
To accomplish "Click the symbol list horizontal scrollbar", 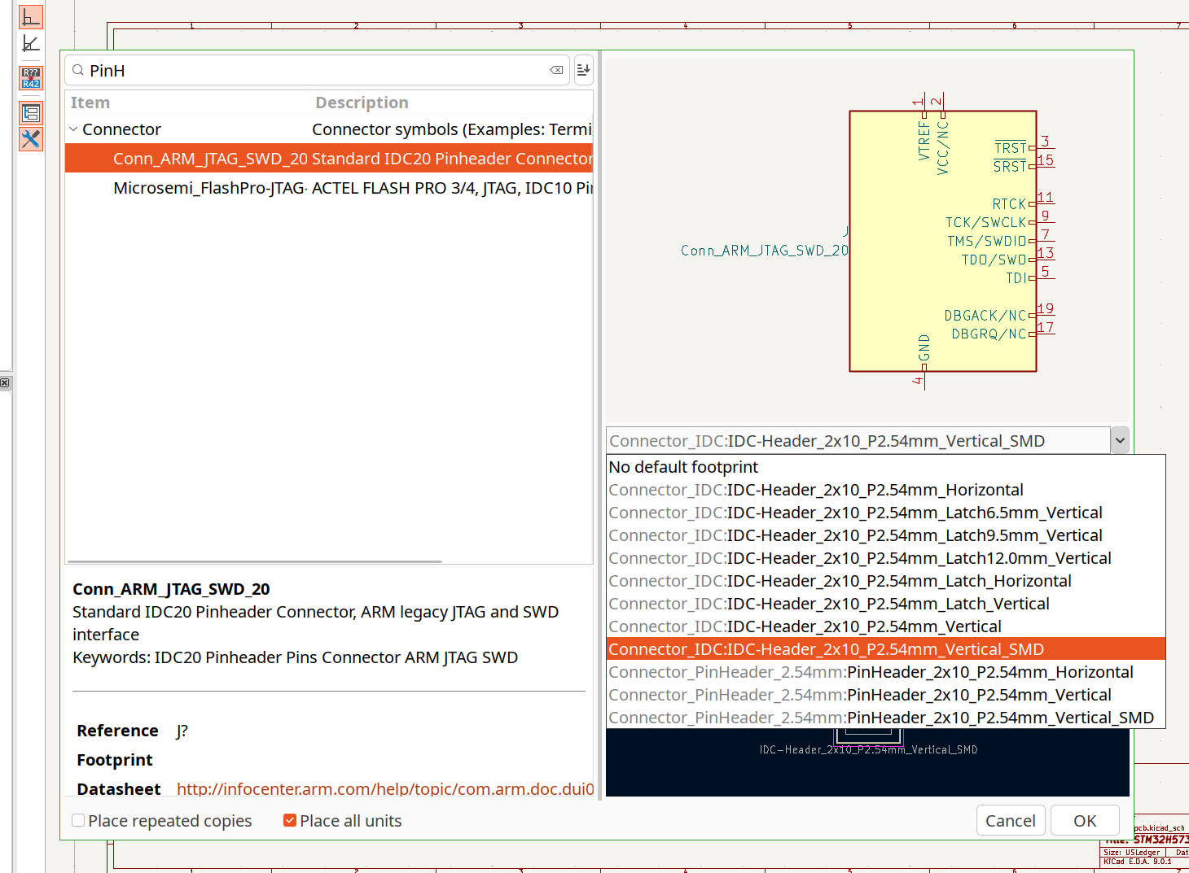I will [255, 561].
